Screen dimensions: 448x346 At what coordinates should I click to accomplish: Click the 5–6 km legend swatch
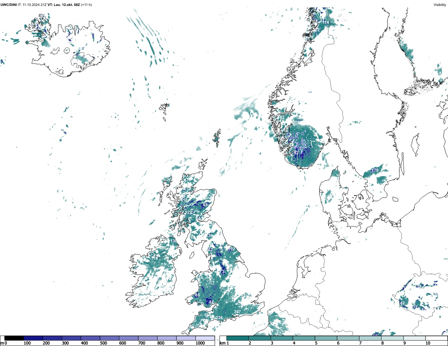tap(326, 338)
